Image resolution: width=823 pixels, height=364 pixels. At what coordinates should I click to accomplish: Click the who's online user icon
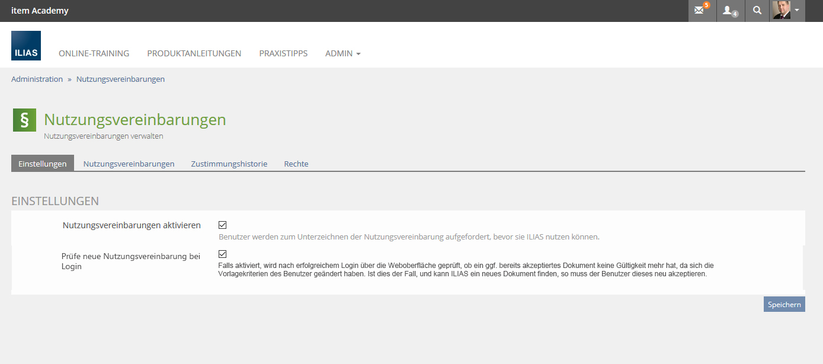730,11
